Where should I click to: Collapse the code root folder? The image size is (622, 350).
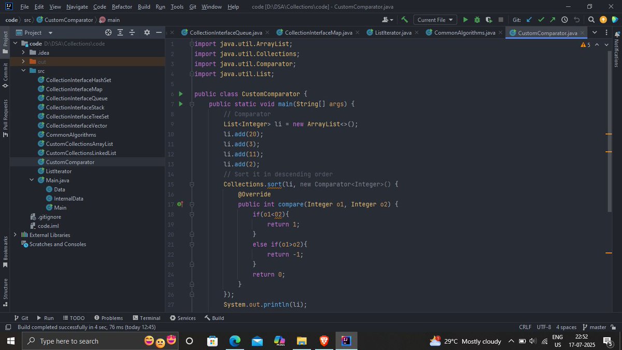coord(16,44)
